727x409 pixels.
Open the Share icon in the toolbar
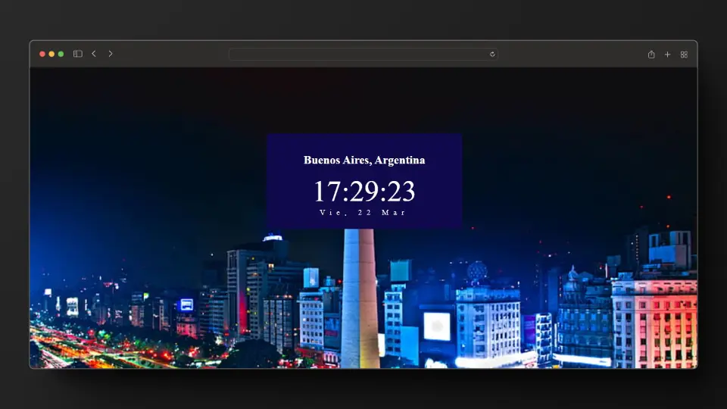[x=651, y=55]
